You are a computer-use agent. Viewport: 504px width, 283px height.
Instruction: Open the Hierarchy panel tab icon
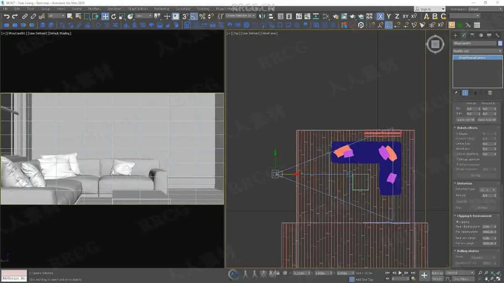[472, 35]
